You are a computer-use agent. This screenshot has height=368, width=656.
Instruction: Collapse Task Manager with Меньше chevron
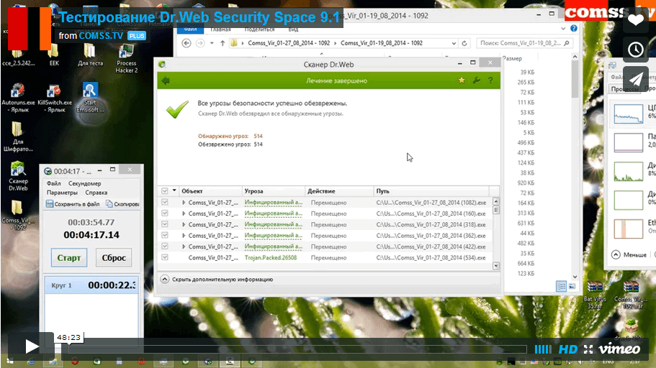click(616, 254)
